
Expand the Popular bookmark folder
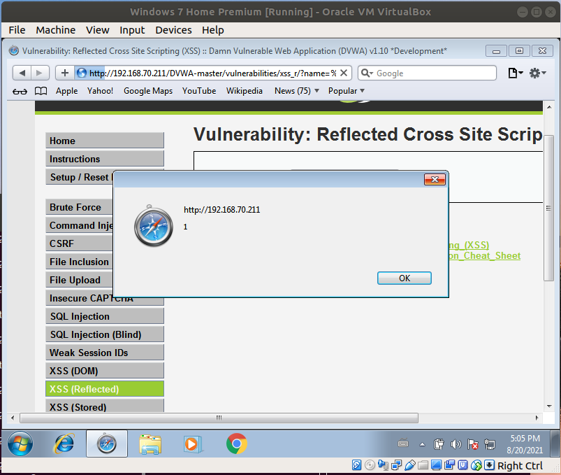[347, 91]
